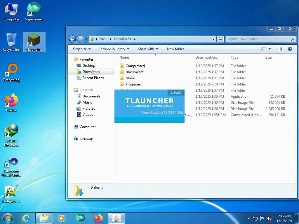The image size is (299, 224).
Task: Refresh the Downloads folder view
Action: (220, 39)
